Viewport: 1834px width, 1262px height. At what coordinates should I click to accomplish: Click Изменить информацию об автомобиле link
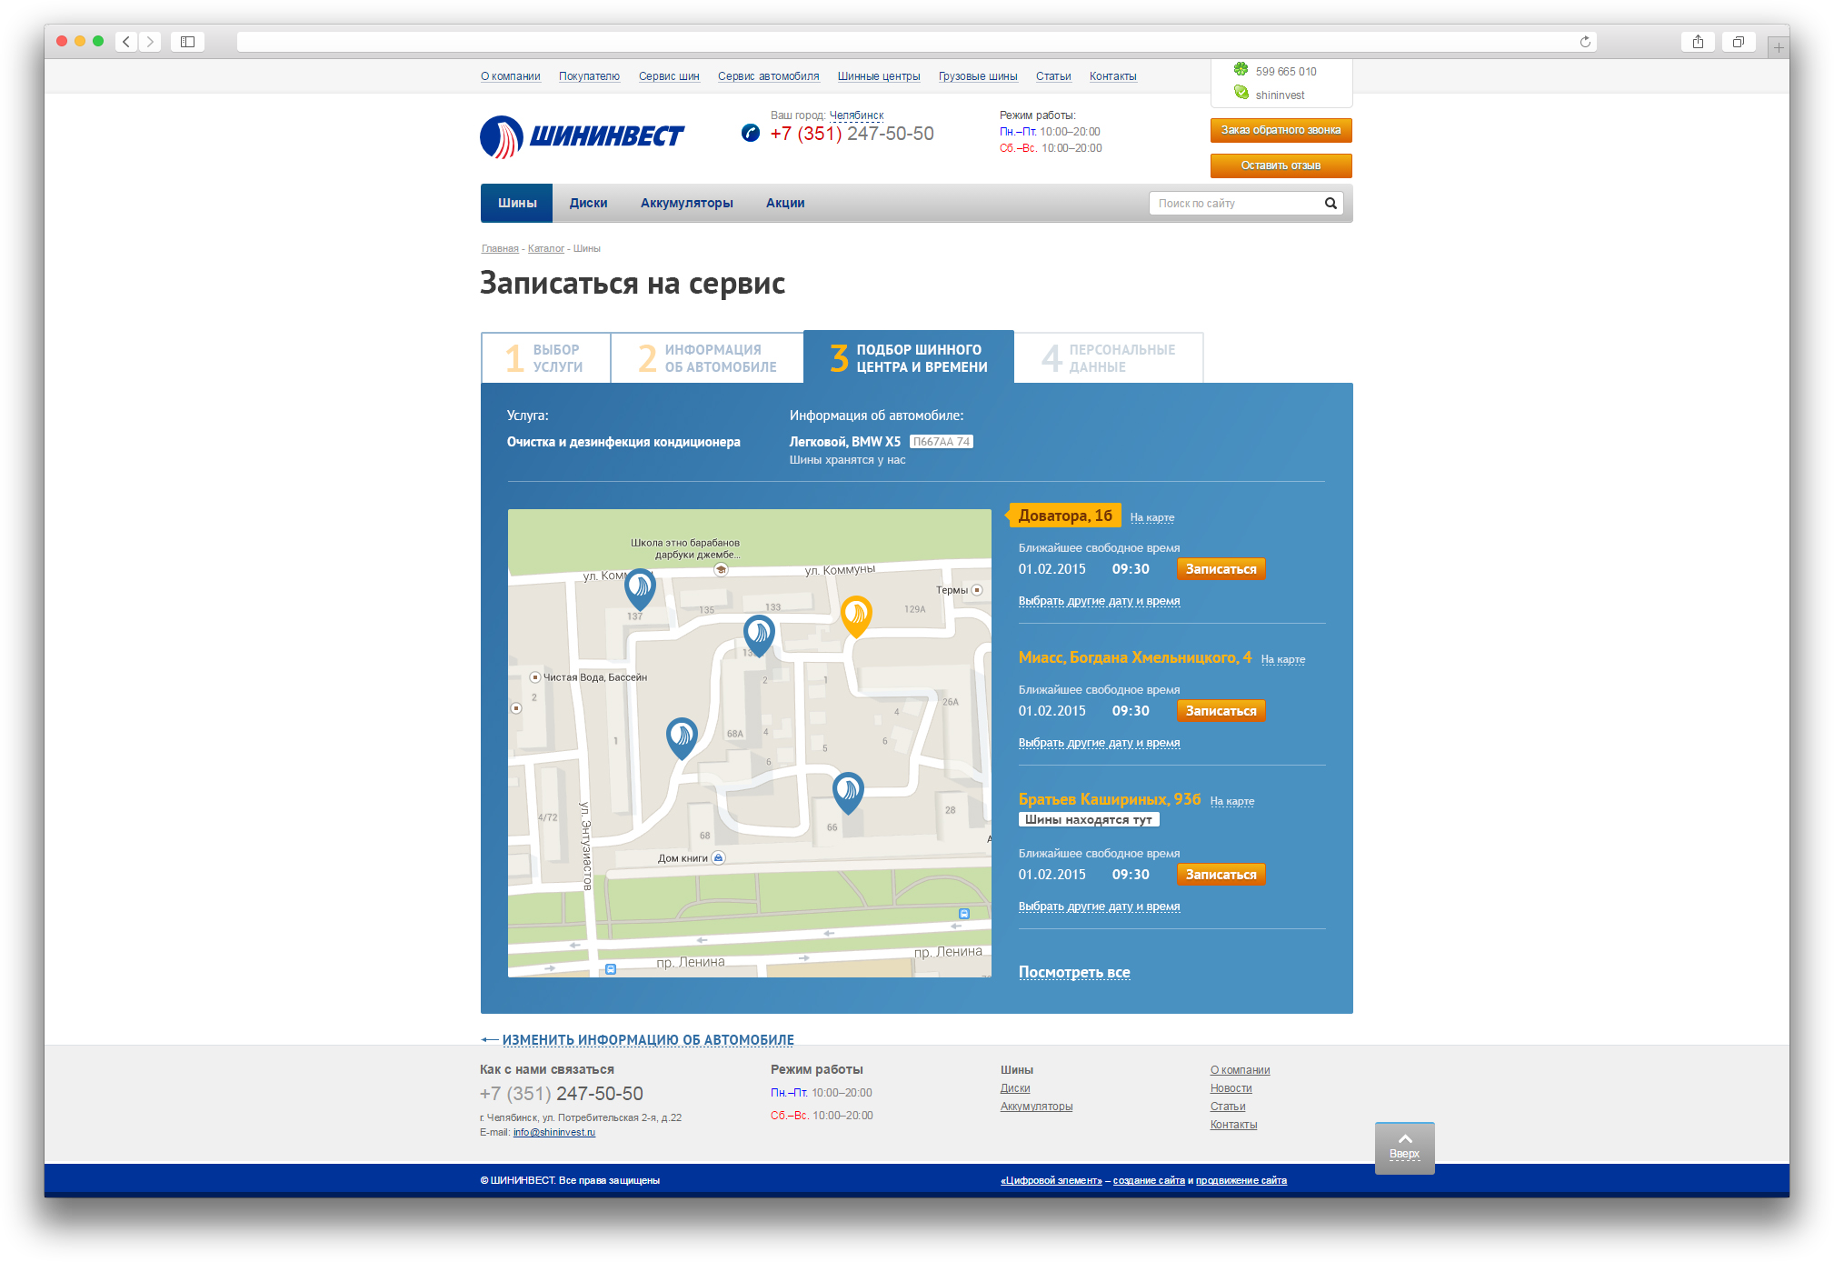click(x=647, y=1040)
